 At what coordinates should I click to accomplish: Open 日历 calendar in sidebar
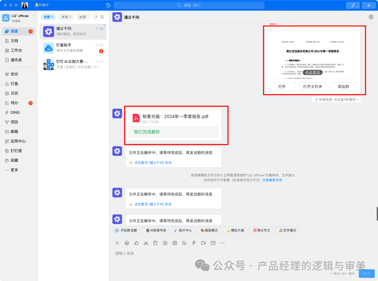tap(12, 93)
